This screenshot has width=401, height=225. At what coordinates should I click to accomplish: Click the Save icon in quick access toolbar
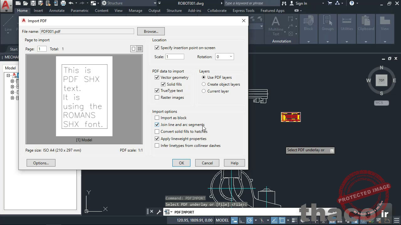coord(33,3)
